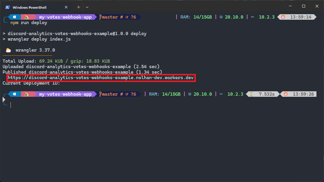Select the Windows PowerShell tab
Image resolution: width=324 pixels, height=182 pixels.
36,7
